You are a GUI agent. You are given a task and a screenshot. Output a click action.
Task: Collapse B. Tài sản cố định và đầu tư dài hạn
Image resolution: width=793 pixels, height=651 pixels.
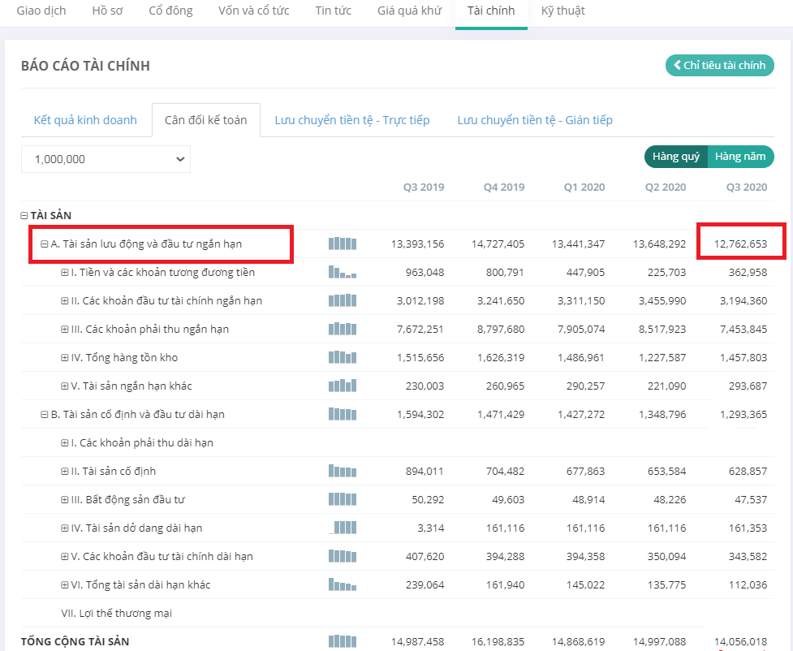tap(45, 415)
